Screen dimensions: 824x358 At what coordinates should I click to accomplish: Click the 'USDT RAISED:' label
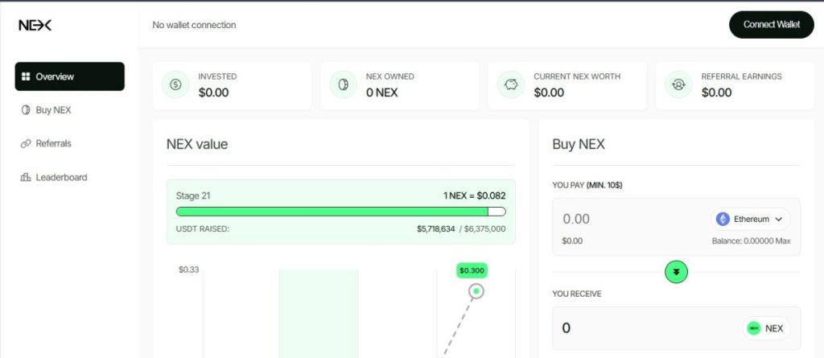203,228
